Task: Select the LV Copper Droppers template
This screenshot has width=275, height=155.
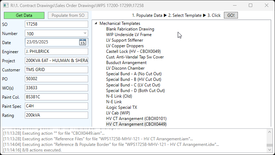Action: (x=125, y=46)
